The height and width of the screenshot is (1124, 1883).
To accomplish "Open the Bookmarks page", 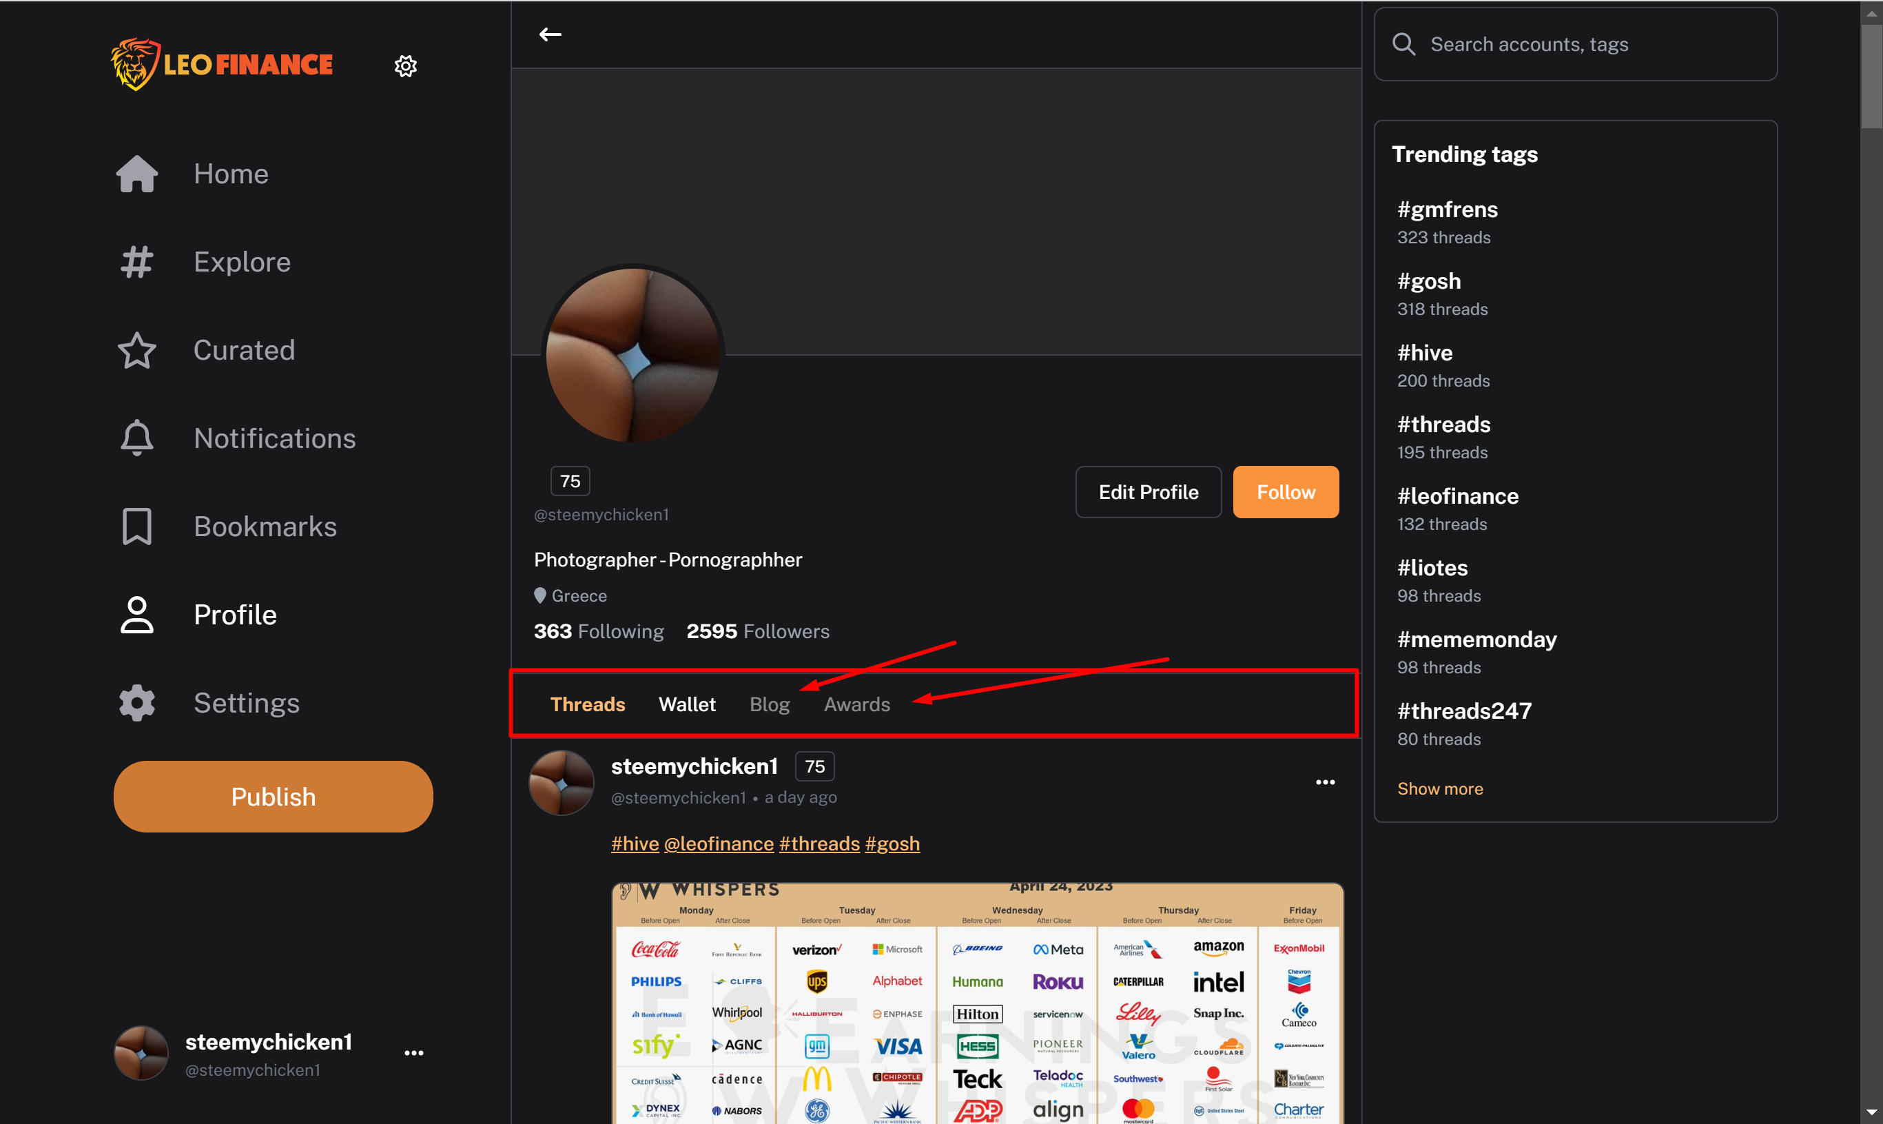I will pos(265,527).
